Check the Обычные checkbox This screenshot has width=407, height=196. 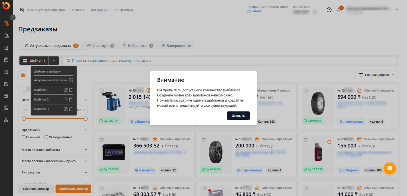pyautogui.click(x=24, y=137)
